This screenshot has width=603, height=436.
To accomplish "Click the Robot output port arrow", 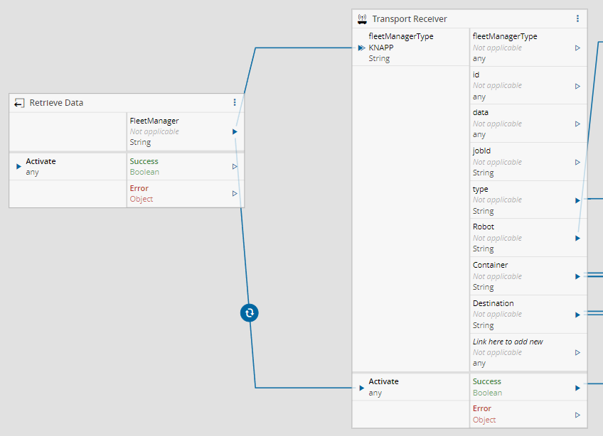I will point(577,238).
